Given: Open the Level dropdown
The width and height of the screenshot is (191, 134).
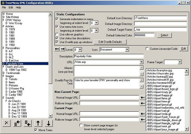Looking at the screenshot, I should point(80,50).
